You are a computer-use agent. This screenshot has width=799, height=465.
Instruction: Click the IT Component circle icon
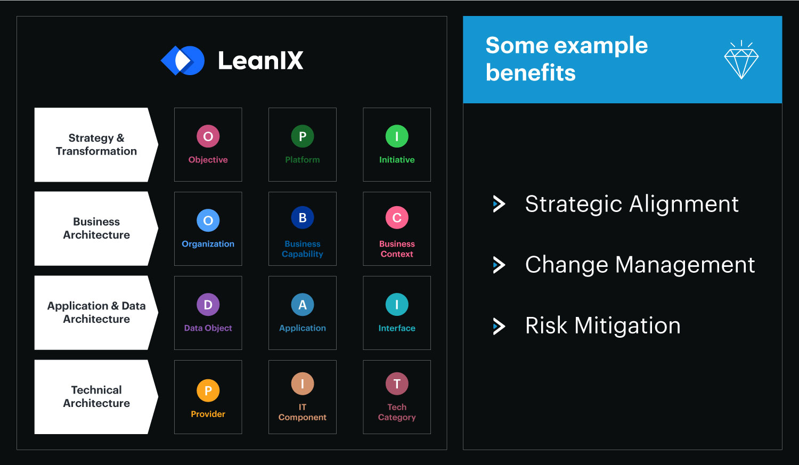point(303,384)
